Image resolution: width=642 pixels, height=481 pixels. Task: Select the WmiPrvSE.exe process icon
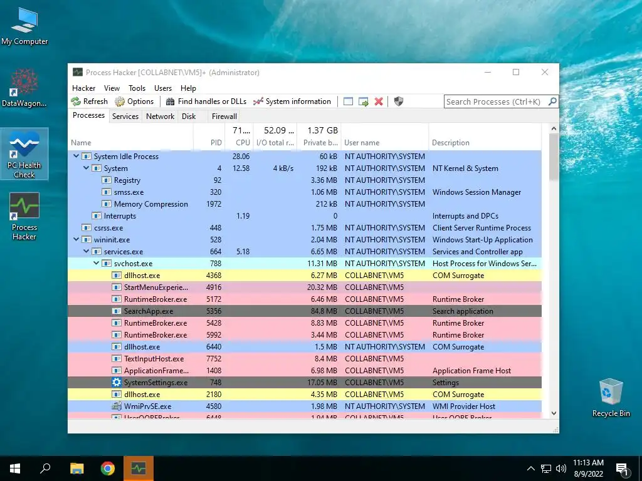tap(117, 406)
